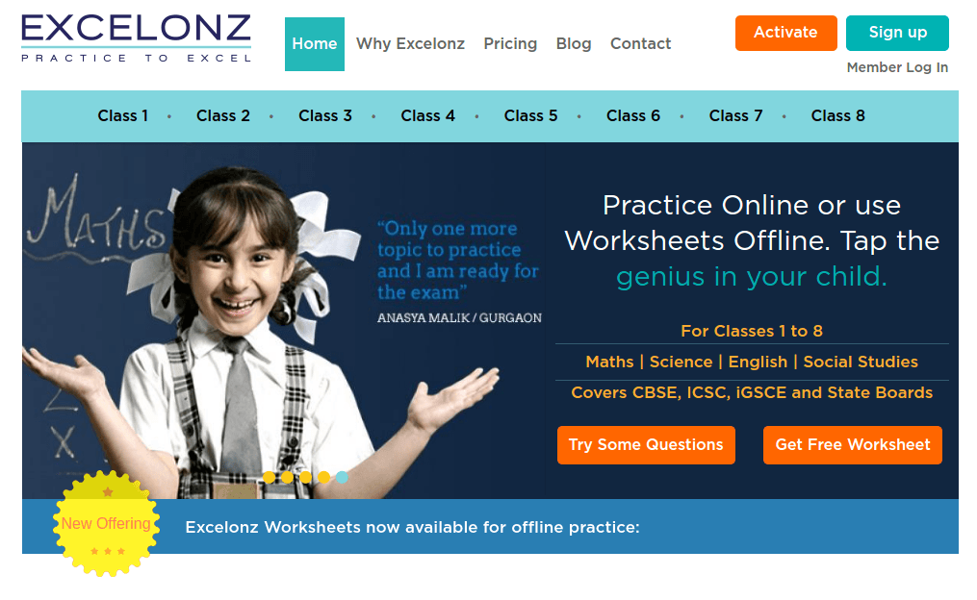Select the third carousel slide dot
Viewport: 977px width, 600px height.
click(x=305, y=477)
